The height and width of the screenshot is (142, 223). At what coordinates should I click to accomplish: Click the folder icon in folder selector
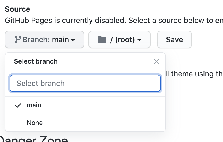102,40
